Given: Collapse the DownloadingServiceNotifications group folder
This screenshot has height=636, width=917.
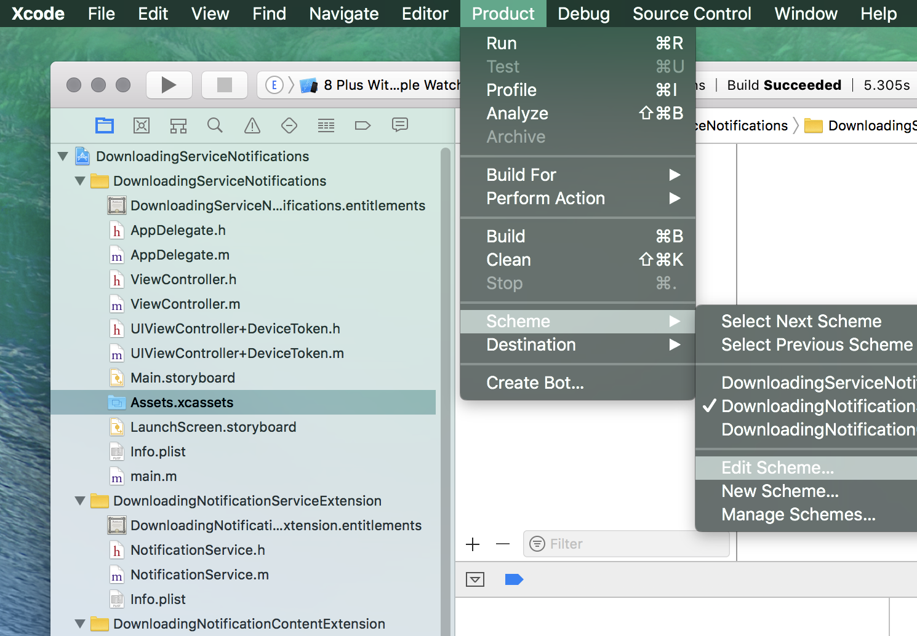Looking at the screenshot, I should (80, 181).
